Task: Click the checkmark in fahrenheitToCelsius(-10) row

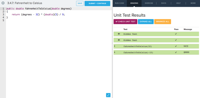Action: tap(176, 52)
